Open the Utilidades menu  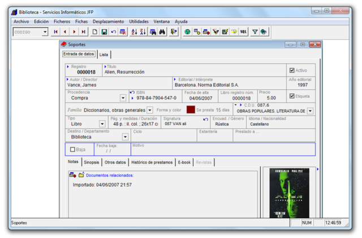[139, 22]
